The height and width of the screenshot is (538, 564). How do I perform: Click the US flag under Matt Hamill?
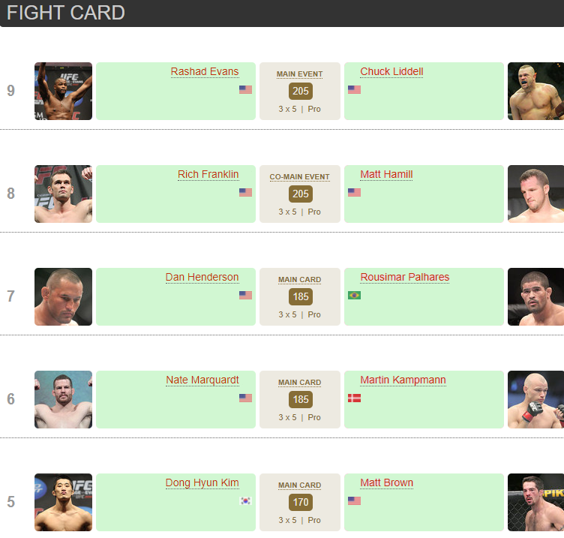pyautogui.click(x=354, y=192)
